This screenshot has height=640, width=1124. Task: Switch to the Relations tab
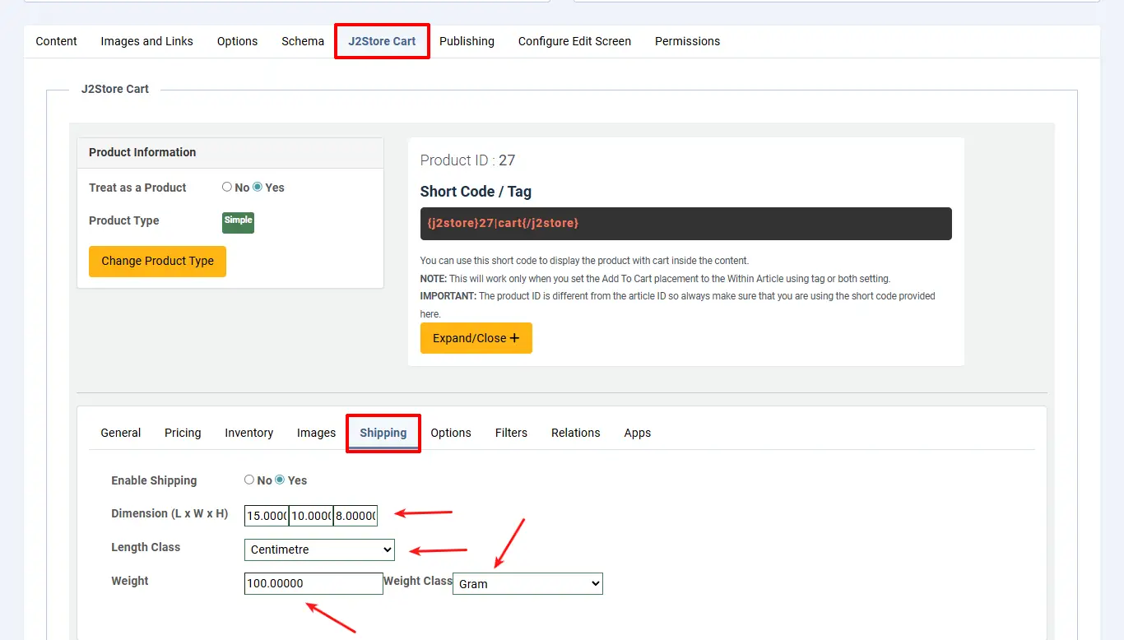[x=576, y=433]
